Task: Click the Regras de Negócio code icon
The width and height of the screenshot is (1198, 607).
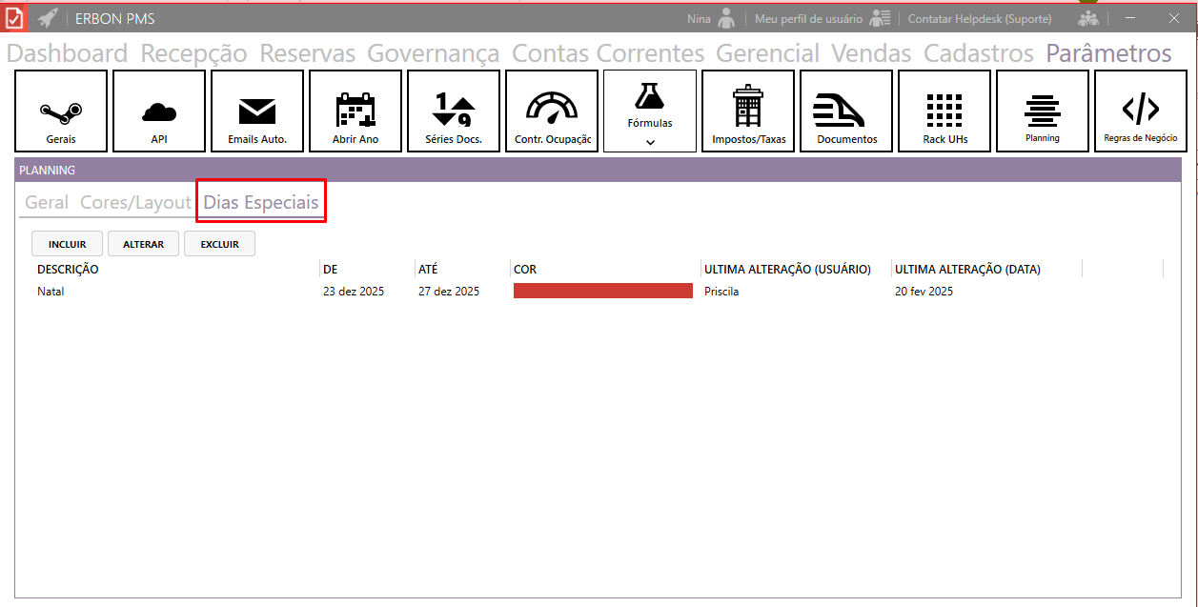Action: point(1141,110)
